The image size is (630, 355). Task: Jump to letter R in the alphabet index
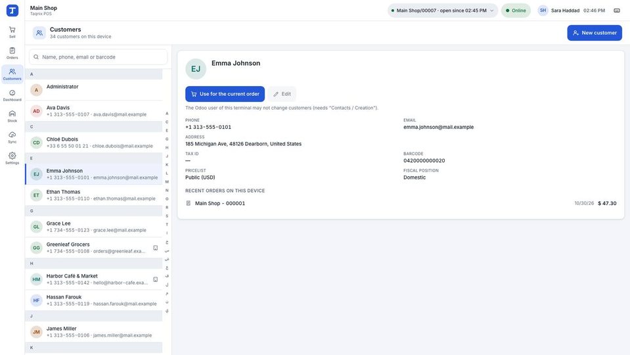click(x=167, y=208)
